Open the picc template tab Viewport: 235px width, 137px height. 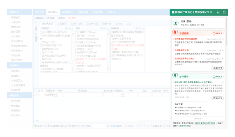point(129,23)
